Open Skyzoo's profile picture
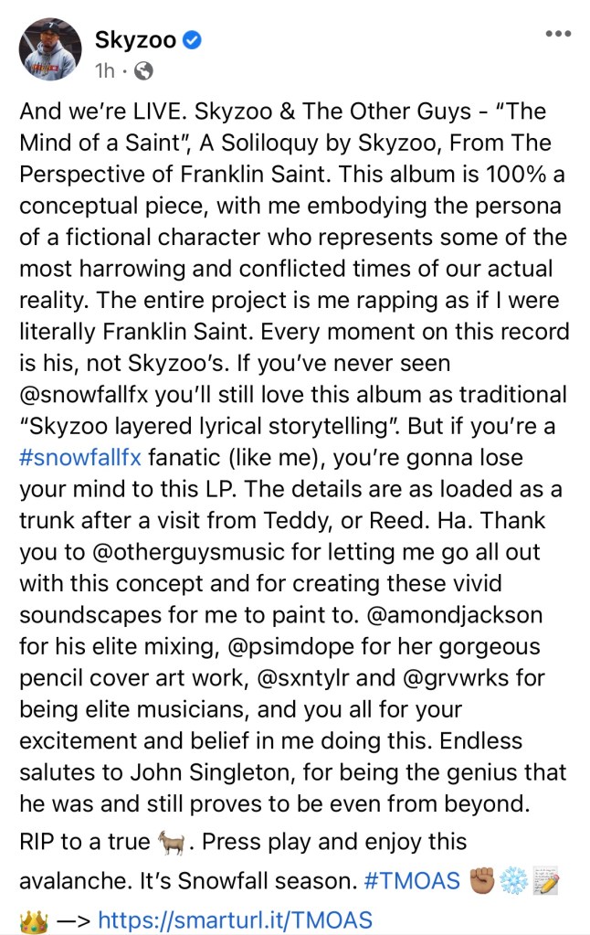The height and width of the screenshot is (935, 590). coord(51,52)
